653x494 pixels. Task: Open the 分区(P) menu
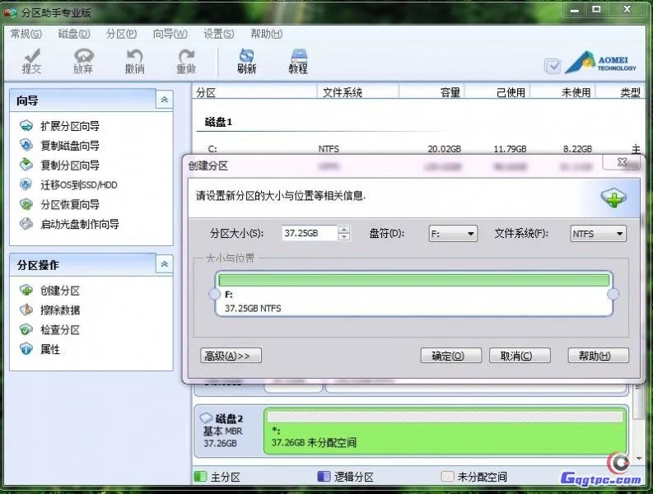coord(121,34)
